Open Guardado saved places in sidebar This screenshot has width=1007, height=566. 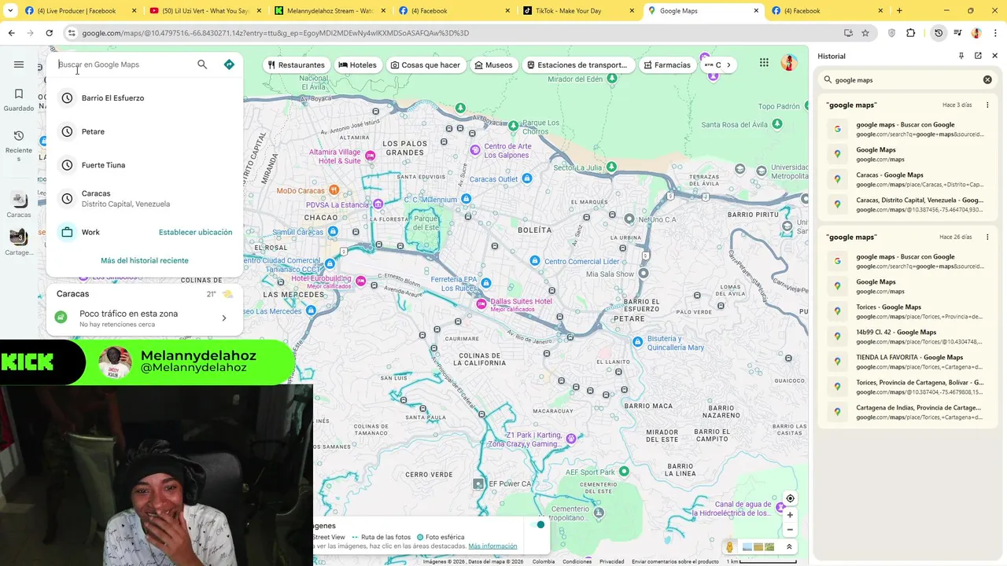(x=19, y=100)
